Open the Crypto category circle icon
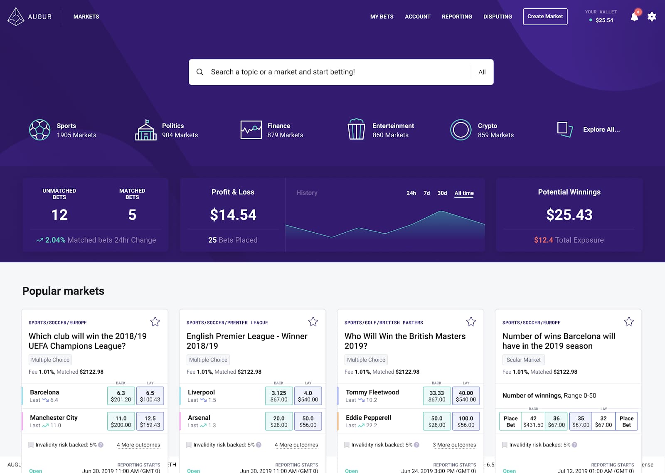 click(x=461, y=130)
